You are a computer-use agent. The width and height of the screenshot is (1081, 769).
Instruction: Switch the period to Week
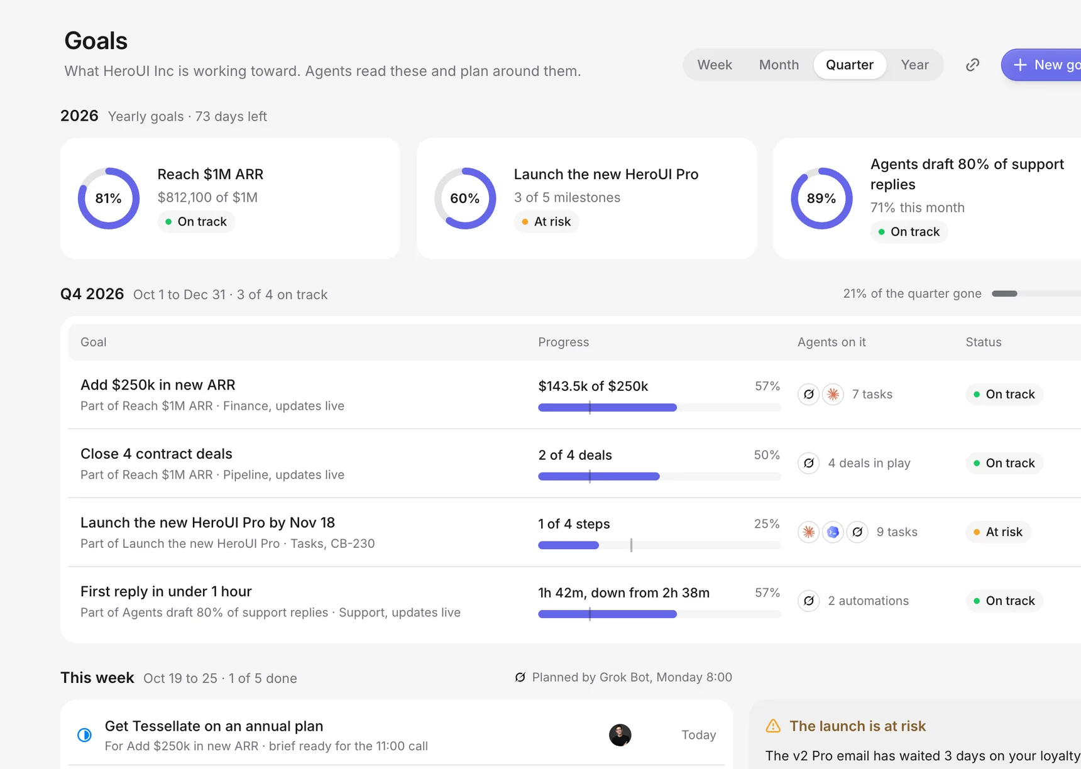pos(715,65)
